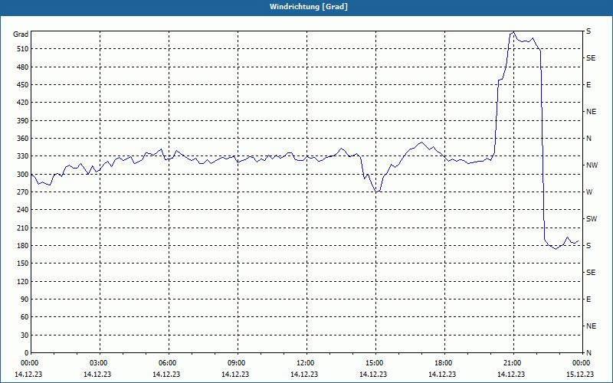
Task: Click the chart title "Windrichtung [Grad]"
Action: [309, 7]
